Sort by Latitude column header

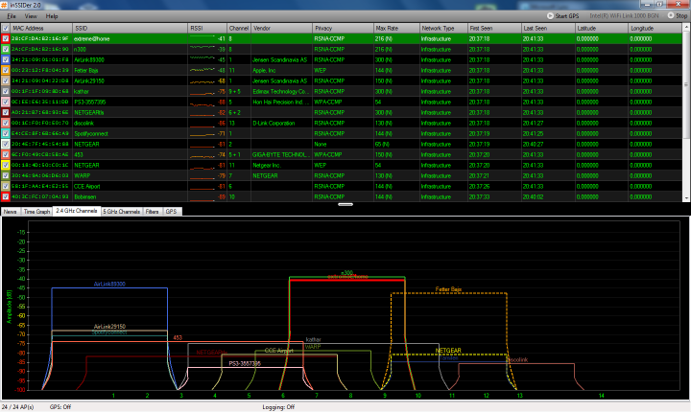tap(602, 28)
